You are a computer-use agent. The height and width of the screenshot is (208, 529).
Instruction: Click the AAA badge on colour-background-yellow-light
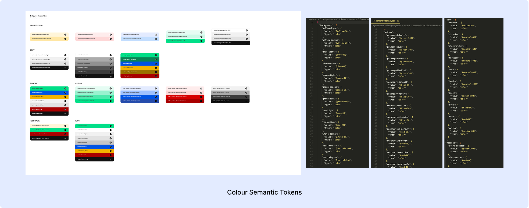click(x=65, y=34)
